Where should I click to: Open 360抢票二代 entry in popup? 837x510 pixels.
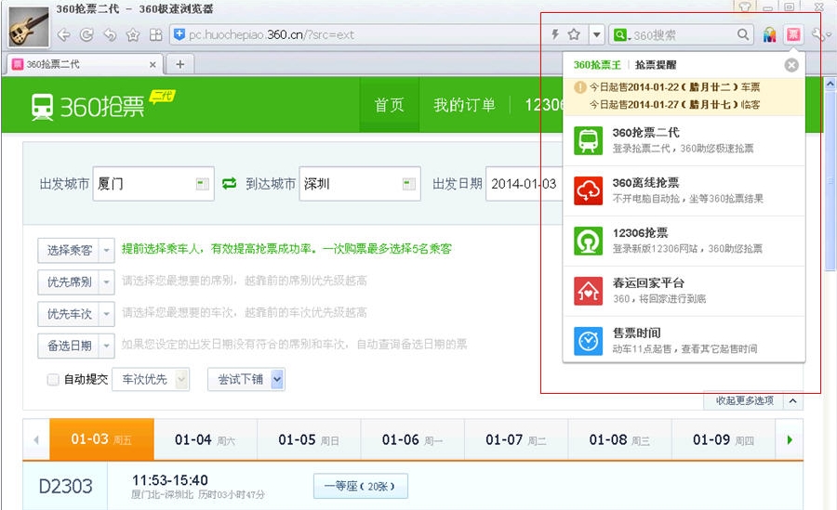[x=684, y=140]
